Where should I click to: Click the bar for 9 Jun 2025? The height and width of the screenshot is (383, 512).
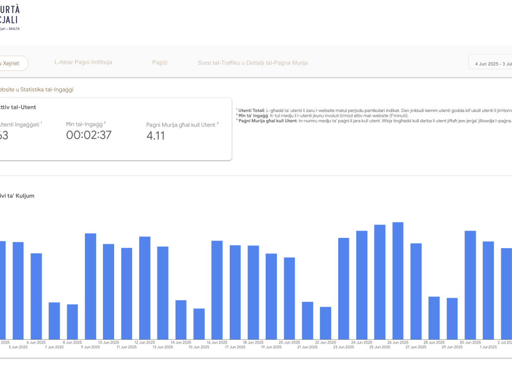(x=91, y=286)
